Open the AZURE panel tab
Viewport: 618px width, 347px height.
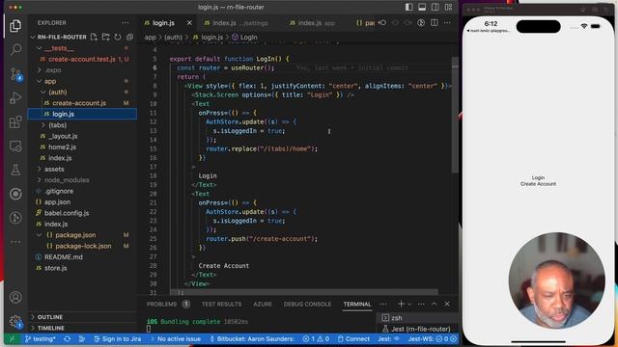[263, 304]
